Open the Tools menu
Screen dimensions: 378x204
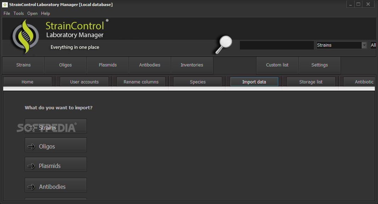pos(18,13)
